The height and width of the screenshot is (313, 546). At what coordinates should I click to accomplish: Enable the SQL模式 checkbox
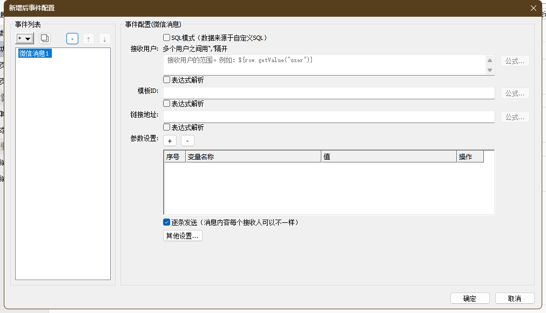(167, 38)
